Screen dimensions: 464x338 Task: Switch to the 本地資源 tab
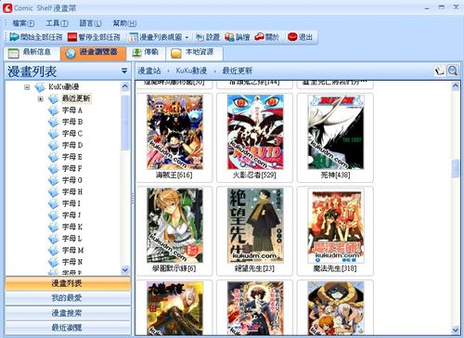click(x=193, y=53)
